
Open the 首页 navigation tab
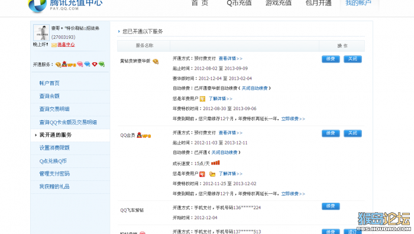[200, 3]
